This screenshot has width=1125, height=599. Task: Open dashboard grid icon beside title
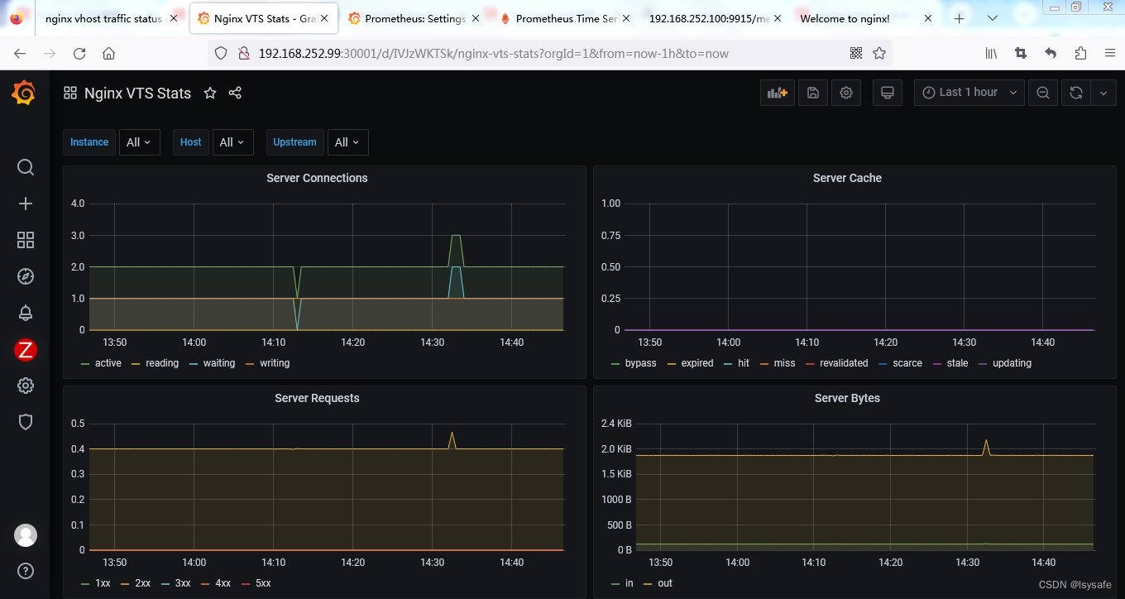click(x=70, y=93)
